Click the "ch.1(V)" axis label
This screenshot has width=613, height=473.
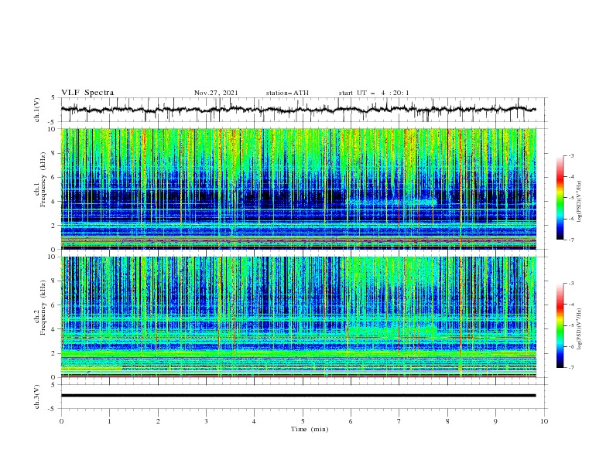click(x=37, y=110)
